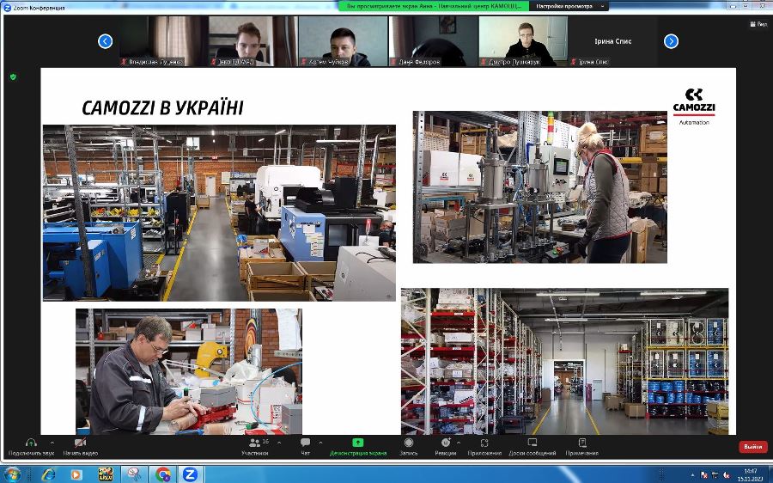Image resolution: width=773 pixels, height=483 pixels.
Task: Click the factory floor photo on slide
Action: point(219,212)
